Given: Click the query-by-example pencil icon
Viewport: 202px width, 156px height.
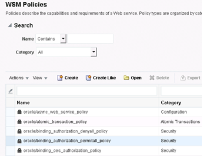Looking at the screenshot, I should 10,91.
